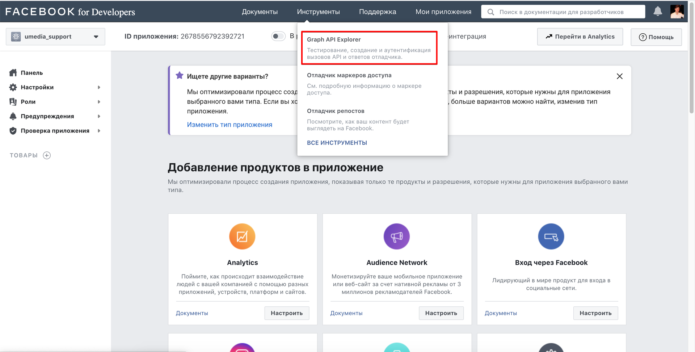
Task: Open the Документы top menu
Action: 260,12
